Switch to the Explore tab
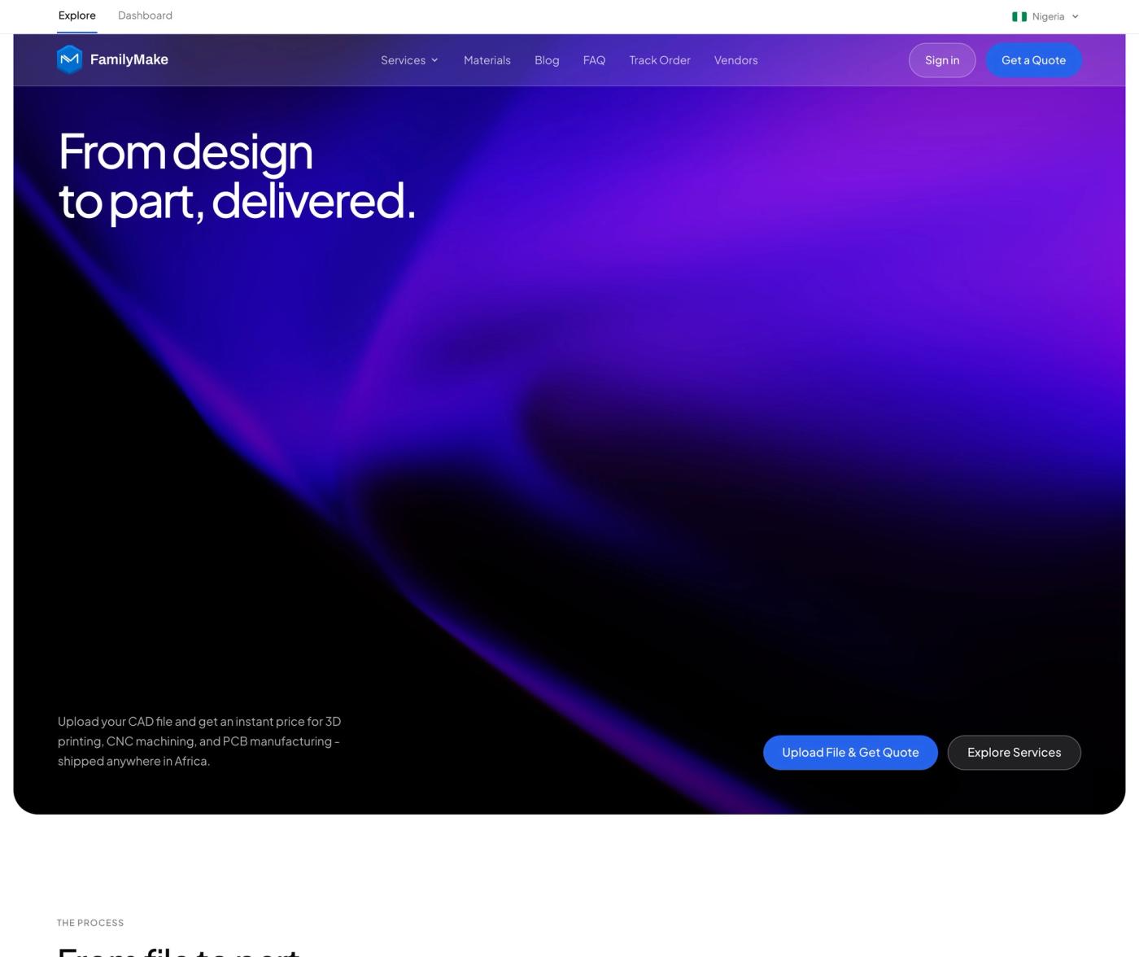Image resolution: width=1139 pixels, height=957 pixels. pyautogui.click(x=77, y=15)
